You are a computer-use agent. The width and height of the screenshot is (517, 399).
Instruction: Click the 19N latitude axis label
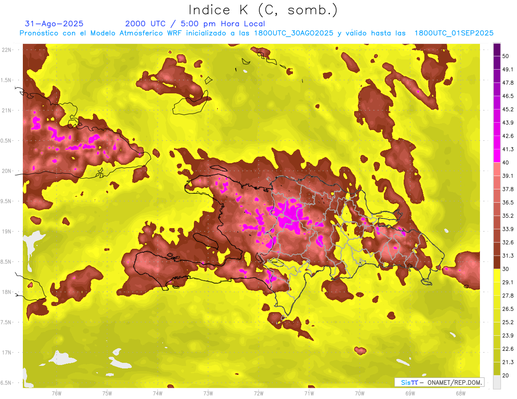click(7, 232)
